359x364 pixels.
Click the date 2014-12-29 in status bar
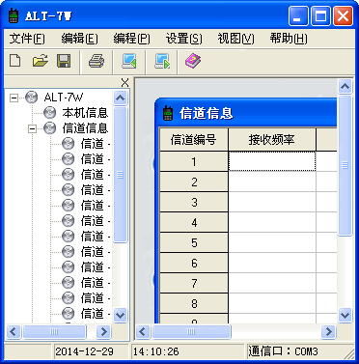[x=84, y=351]
